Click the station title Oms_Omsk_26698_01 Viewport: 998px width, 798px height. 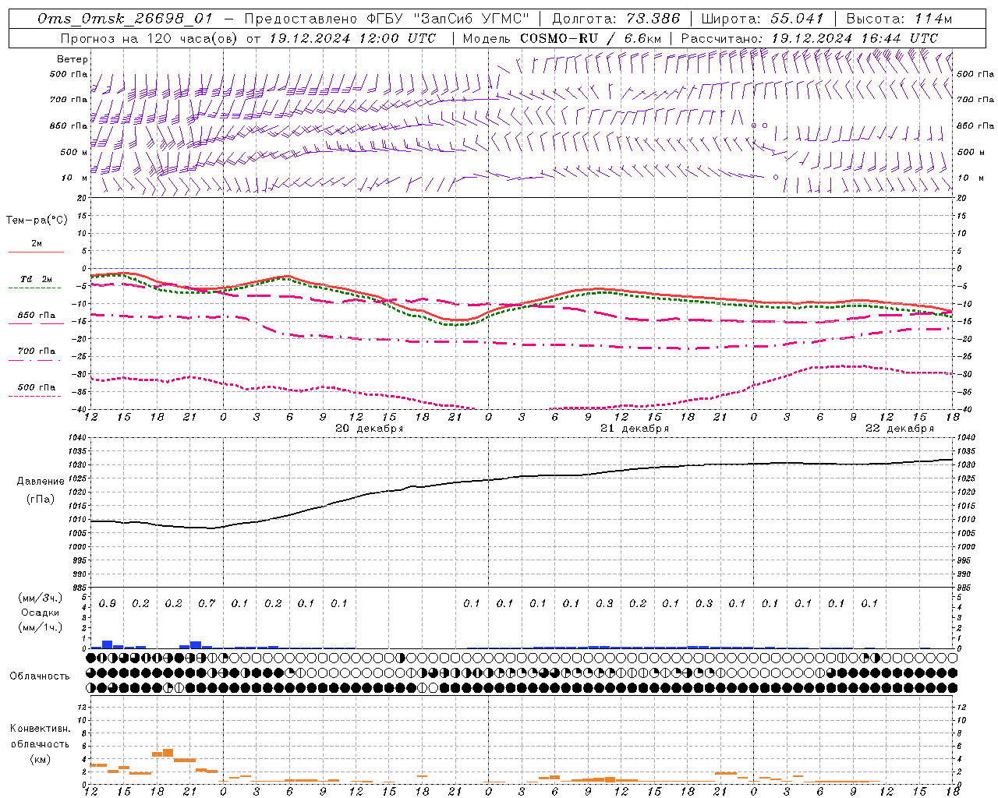tap(125, 19)
